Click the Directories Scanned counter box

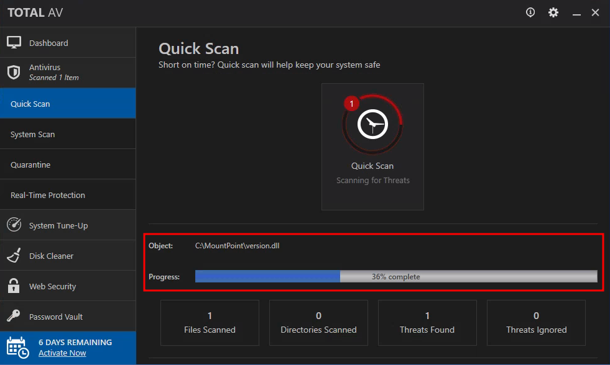click(318, 323)
